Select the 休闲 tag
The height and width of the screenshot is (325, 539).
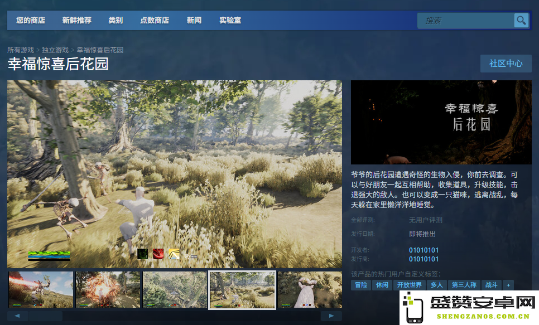tap(382, 285)
